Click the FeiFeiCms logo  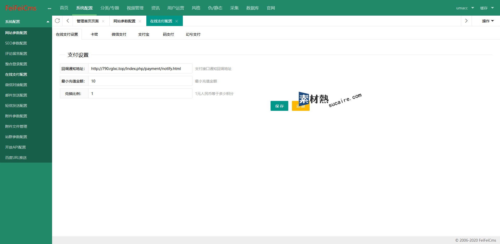coord(21,8)
